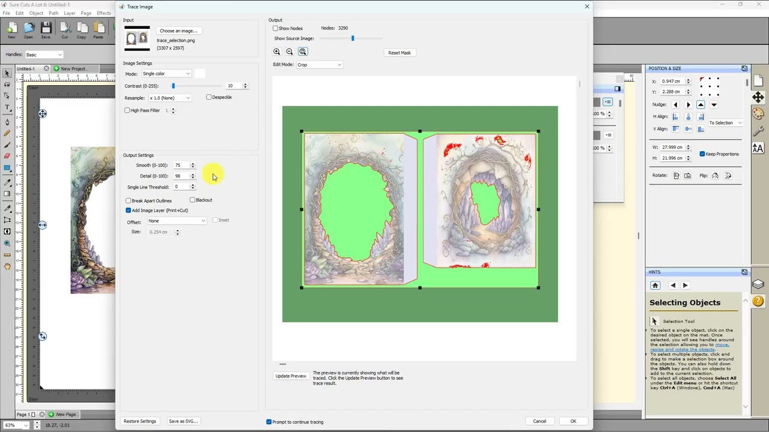Open the color palette side tab

[758, 114]
